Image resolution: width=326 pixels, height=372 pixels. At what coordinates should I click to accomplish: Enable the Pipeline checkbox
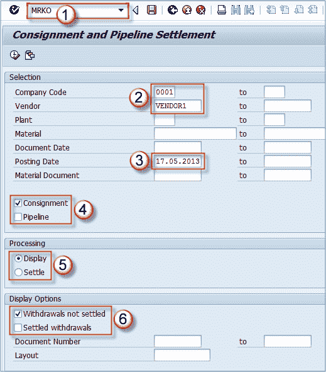point(18,217)
